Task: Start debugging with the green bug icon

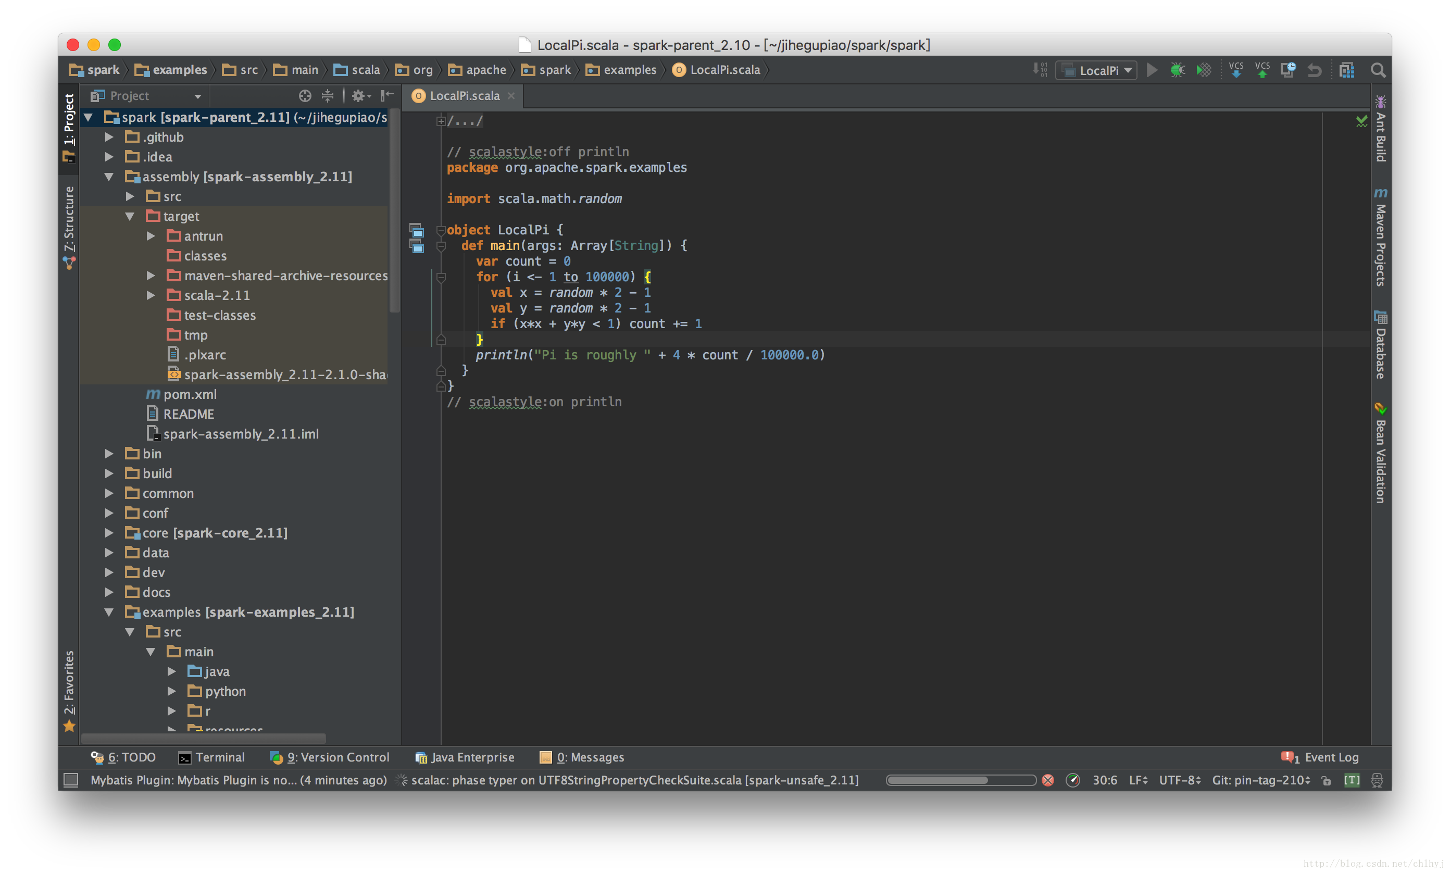Action: click(x=1178, y=70)
